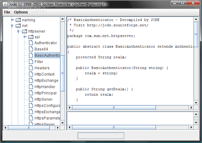Viewport: 202px width, 143px height.
Task: Select the HttpHandler class in tree
Action: point(45,87)
